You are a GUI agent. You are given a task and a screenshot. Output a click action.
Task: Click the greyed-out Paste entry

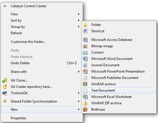[x=42, y=50]
